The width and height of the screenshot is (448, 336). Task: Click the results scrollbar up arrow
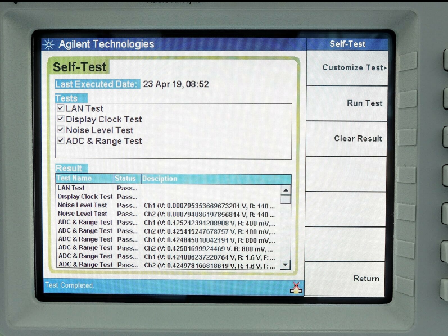[x=286, y=189]
